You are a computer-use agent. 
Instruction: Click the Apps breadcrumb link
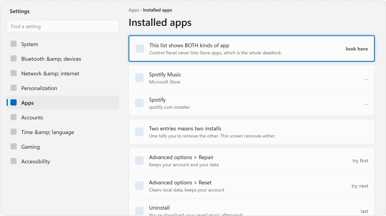[x=134, y=10]
